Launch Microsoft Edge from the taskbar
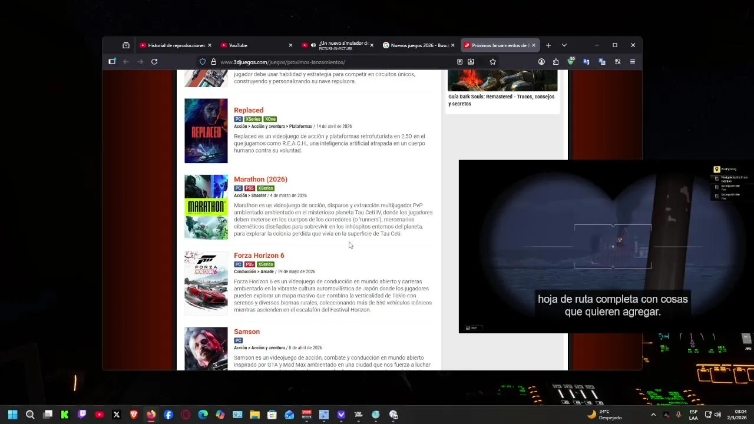This screenshot has height=424, width=754. 203,415
